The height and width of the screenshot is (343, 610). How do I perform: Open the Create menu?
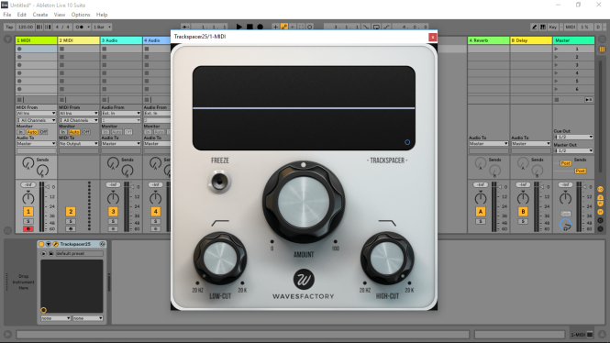coord(40,15)
